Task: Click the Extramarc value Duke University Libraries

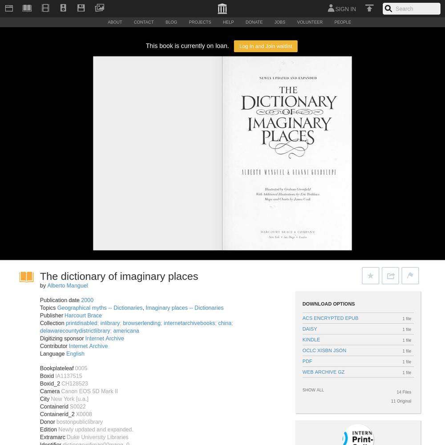Action: (x=97, y=437)
